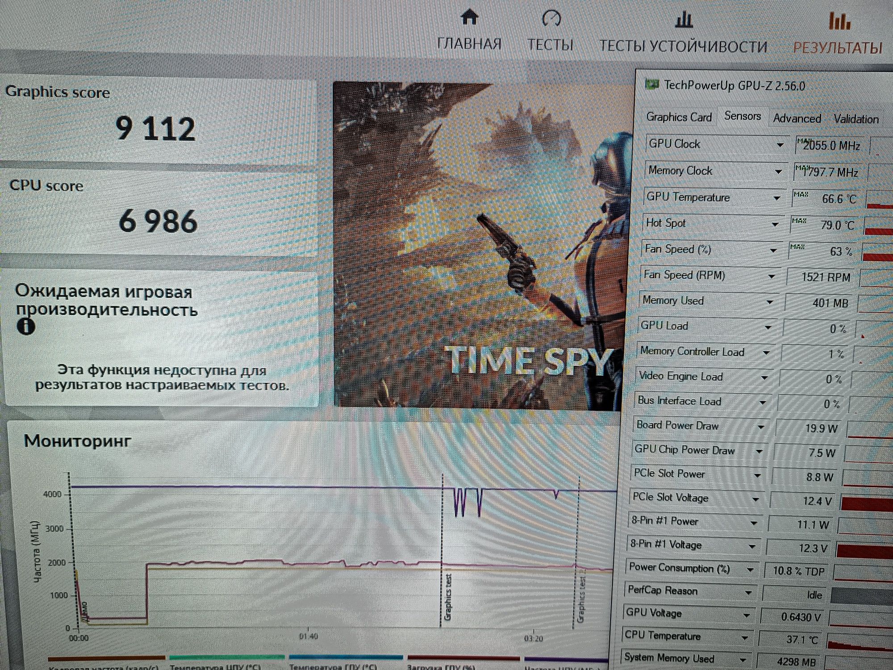The width and height of the screenshot is (893, 670).
Task: Click the CPU score 6 986 value
Action: (x=158, y=221)
